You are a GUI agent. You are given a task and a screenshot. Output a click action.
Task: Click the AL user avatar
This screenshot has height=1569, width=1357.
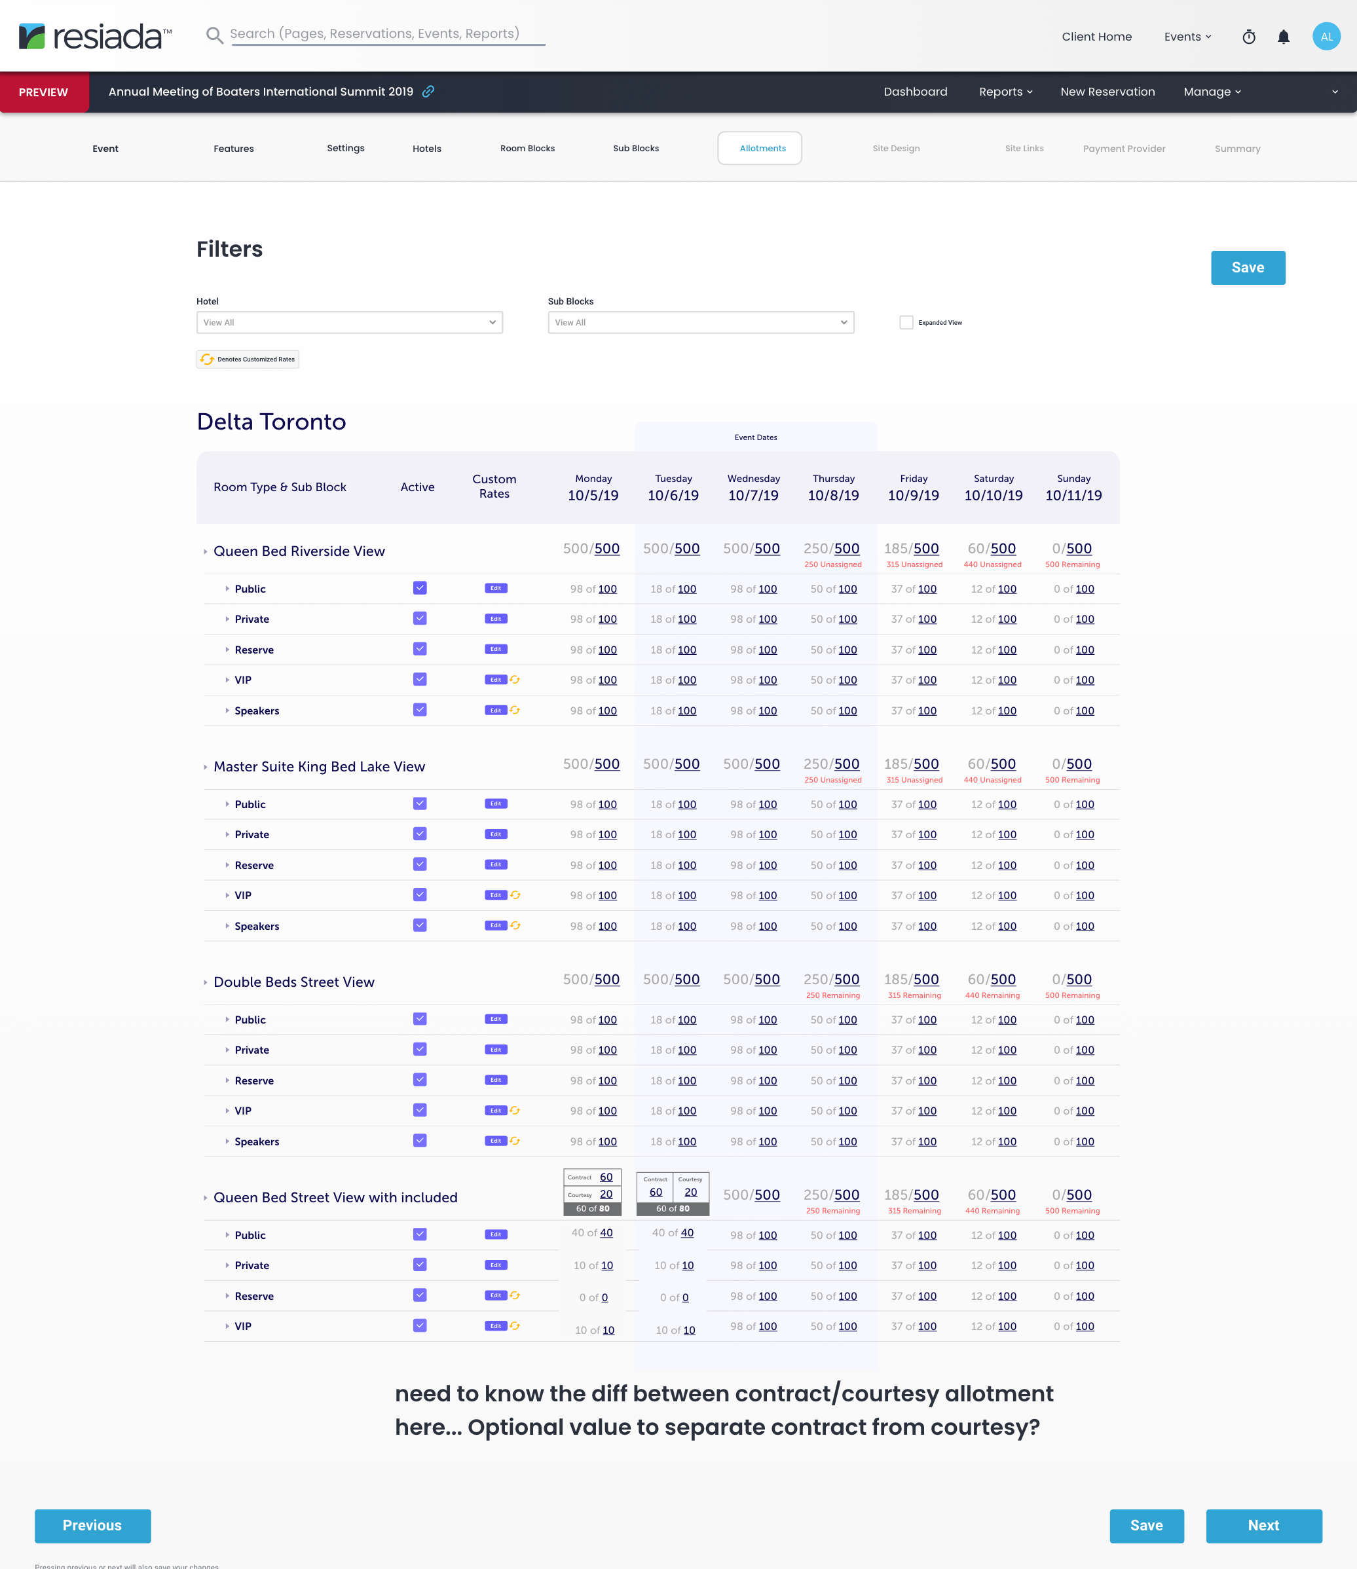pos(1326,37)
